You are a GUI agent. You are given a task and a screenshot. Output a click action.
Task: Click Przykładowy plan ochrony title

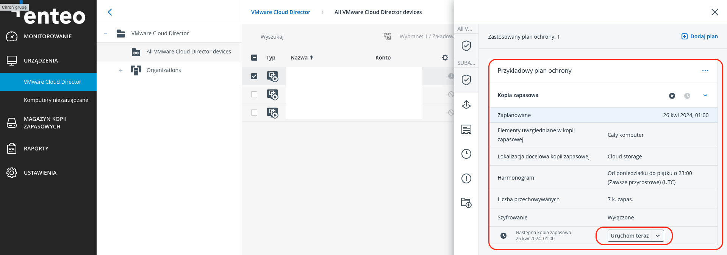click(x=535, y=70)
